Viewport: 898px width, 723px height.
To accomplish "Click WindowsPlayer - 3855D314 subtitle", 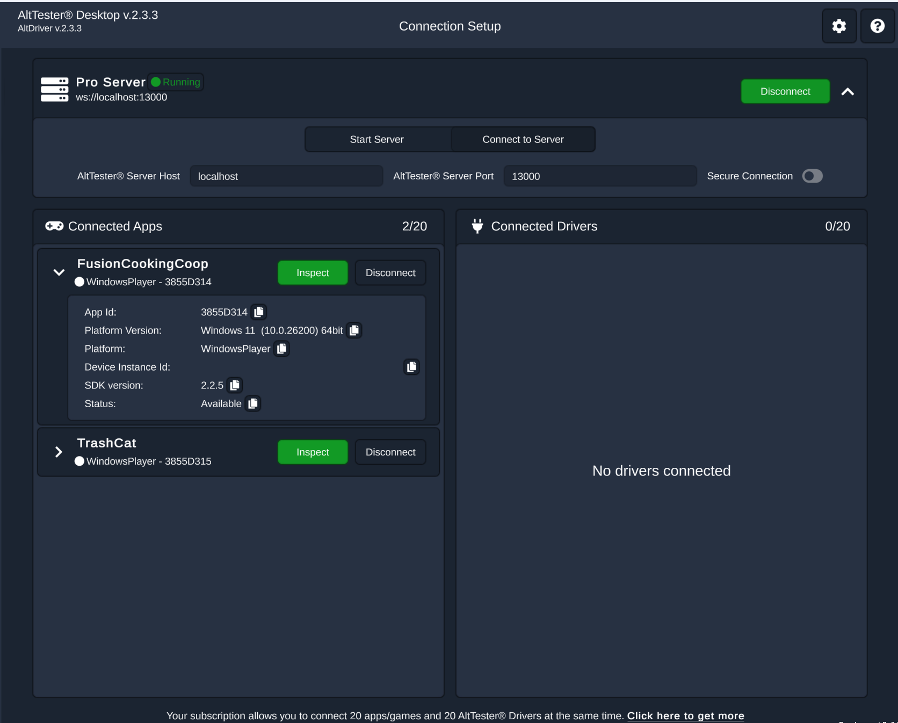I will tap(149, 282).
